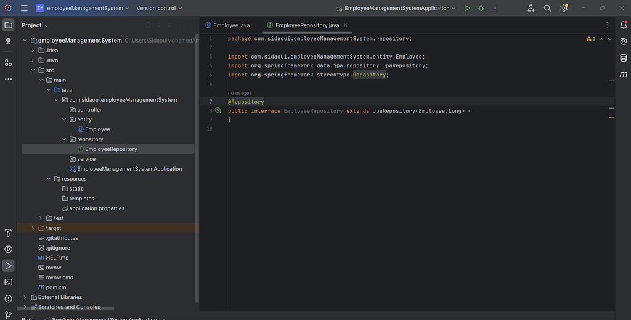
Task: Collapse the main folder
Action: 41,80
